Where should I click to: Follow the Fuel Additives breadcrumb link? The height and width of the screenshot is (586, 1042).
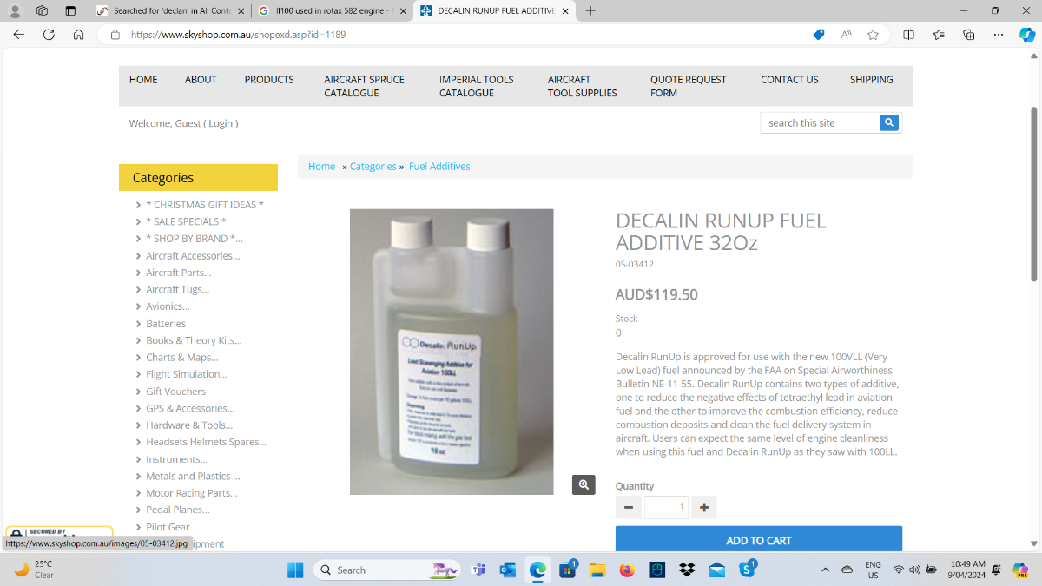pos(439,166)
